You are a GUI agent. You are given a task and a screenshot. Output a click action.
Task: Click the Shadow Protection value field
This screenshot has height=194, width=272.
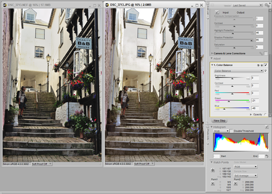259,40
